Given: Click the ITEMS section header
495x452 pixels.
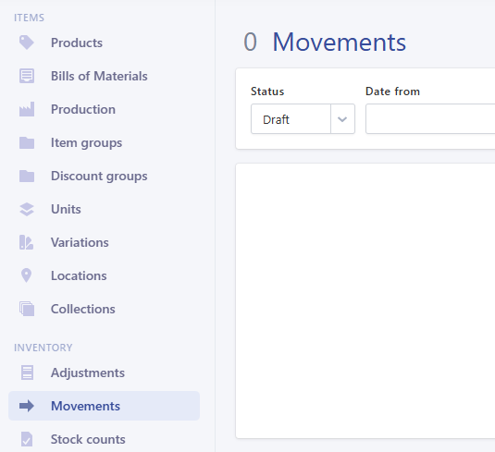Looking at the screenshot, I should (x=29, y=18).
